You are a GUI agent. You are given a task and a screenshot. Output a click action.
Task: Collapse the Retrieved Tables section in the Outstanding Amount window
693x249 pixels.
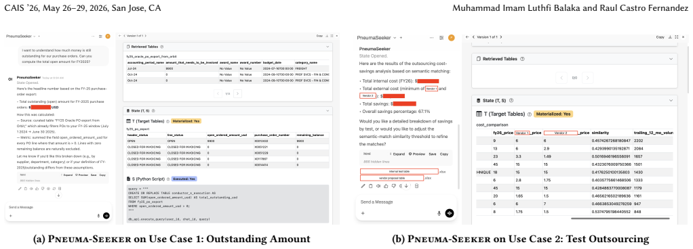327,46
